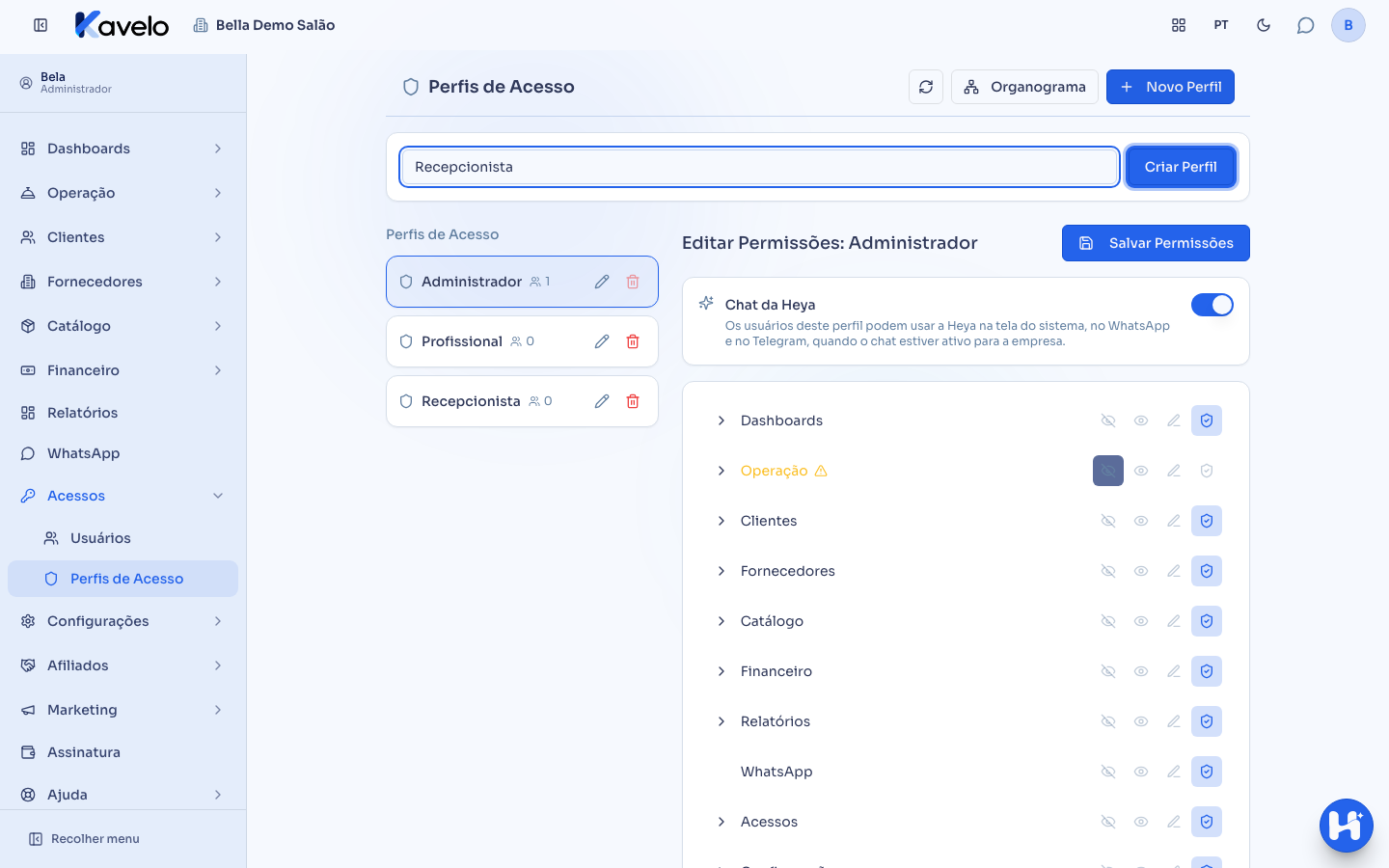Image resolution: width=1389 pixels, height=868 pixels.
Task: Collapse the Acessos sidebar menu
Action: (x=123, y=496)
